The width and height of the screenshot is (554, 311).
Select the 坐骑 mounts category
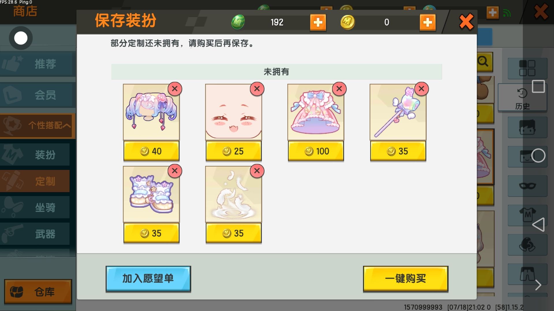(x=35, y=207)
